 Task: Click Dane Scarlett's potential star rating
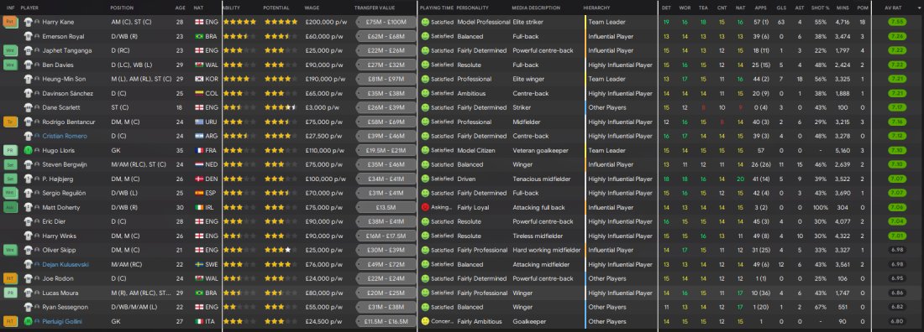tap(281, 107)
